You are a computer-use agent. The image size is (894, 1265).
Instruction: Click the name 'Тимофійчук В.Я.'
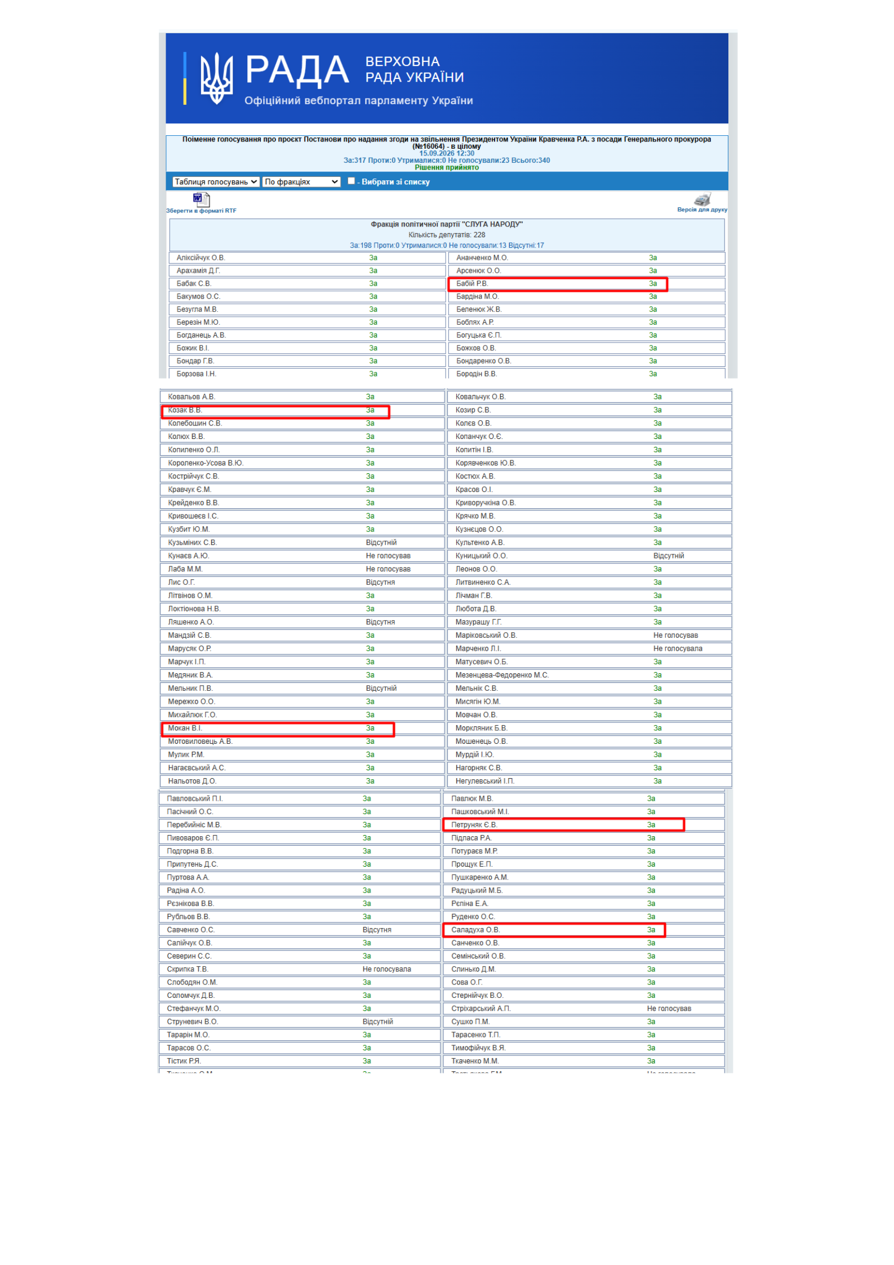pyautogui.click(x=479, y=1049)
